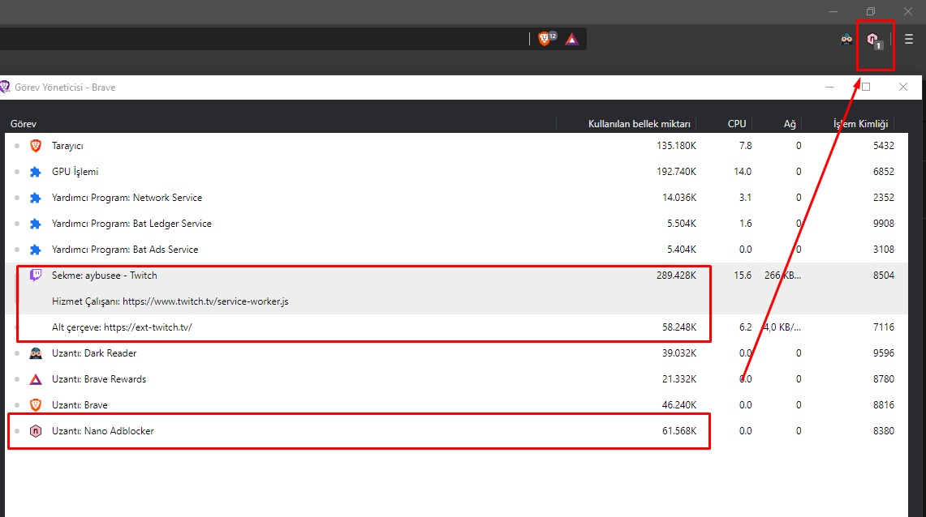926x517 pixels.
Task: Click CPU value 14.0 of GPU İşlemi
Action: [x=743, y=172]
